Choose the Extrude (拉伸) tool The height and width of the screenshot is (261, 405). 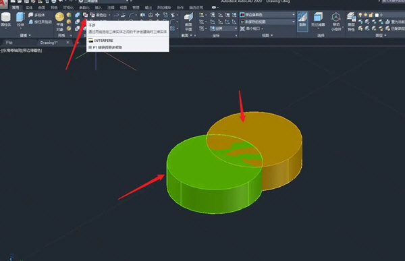(x=20, y=20)
